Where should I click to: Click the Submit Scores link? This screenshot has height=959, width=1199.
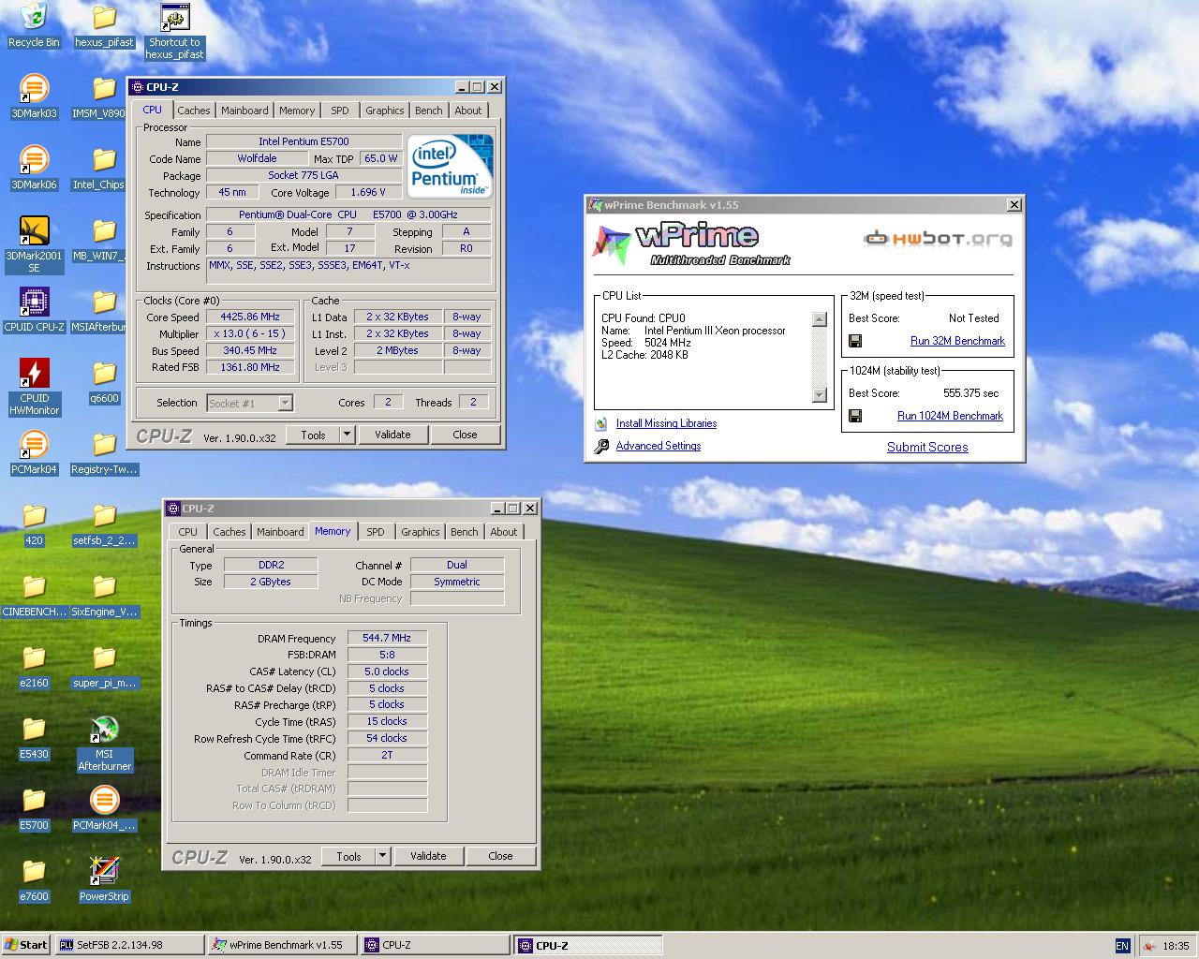pyautogui.click(x=927, y=447)
